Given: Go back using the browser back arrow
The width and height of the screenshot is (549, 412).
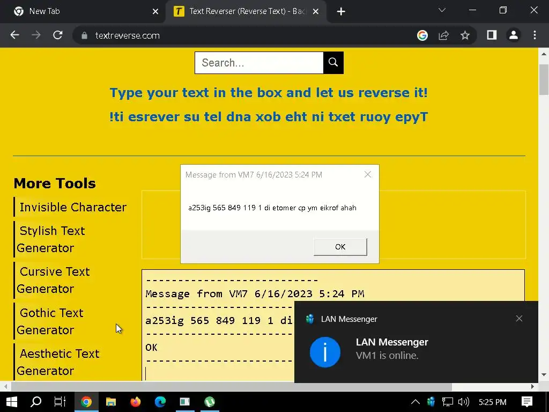Looking at the screenshot, I should click(x=14, y=35).
